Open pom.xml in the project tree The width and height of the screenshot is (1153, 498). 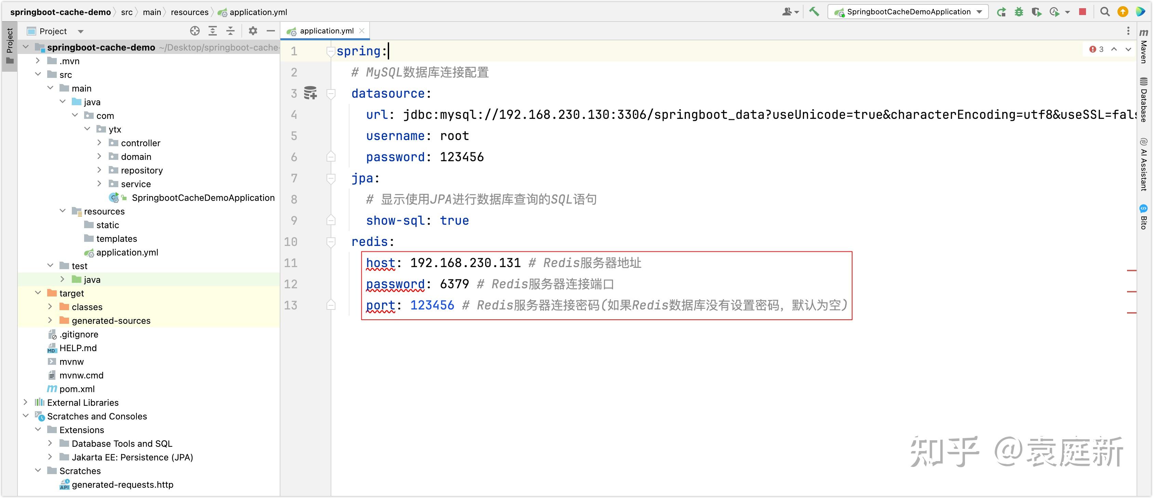click(x=77, y=389)
